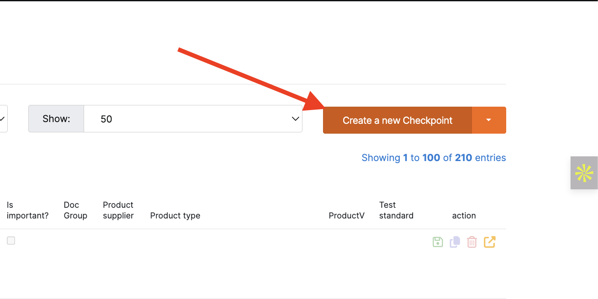
Task: Click the 'action' column header
Action: pyautogui.click(x=464, y=215)
